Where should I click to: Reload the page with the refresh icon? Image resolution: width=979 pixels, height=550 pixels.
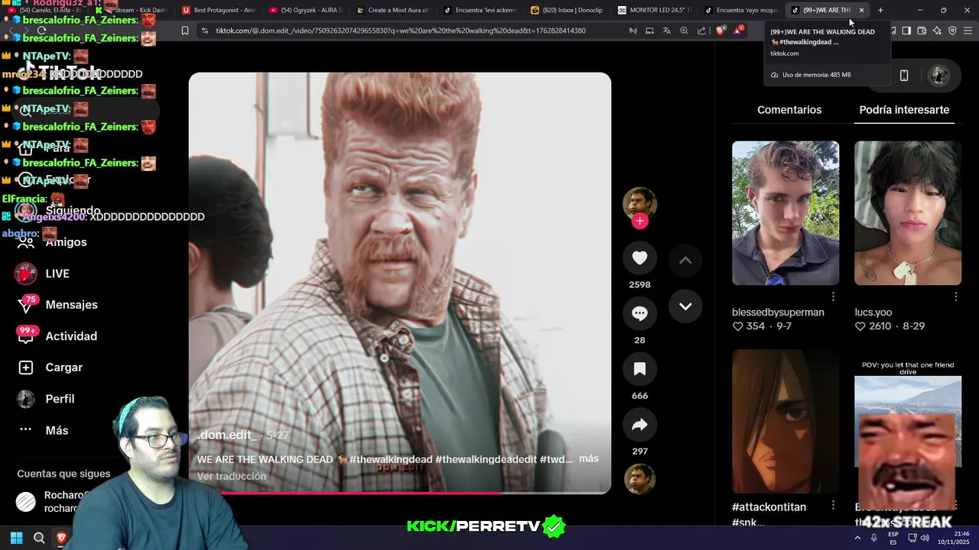point(41,31)
